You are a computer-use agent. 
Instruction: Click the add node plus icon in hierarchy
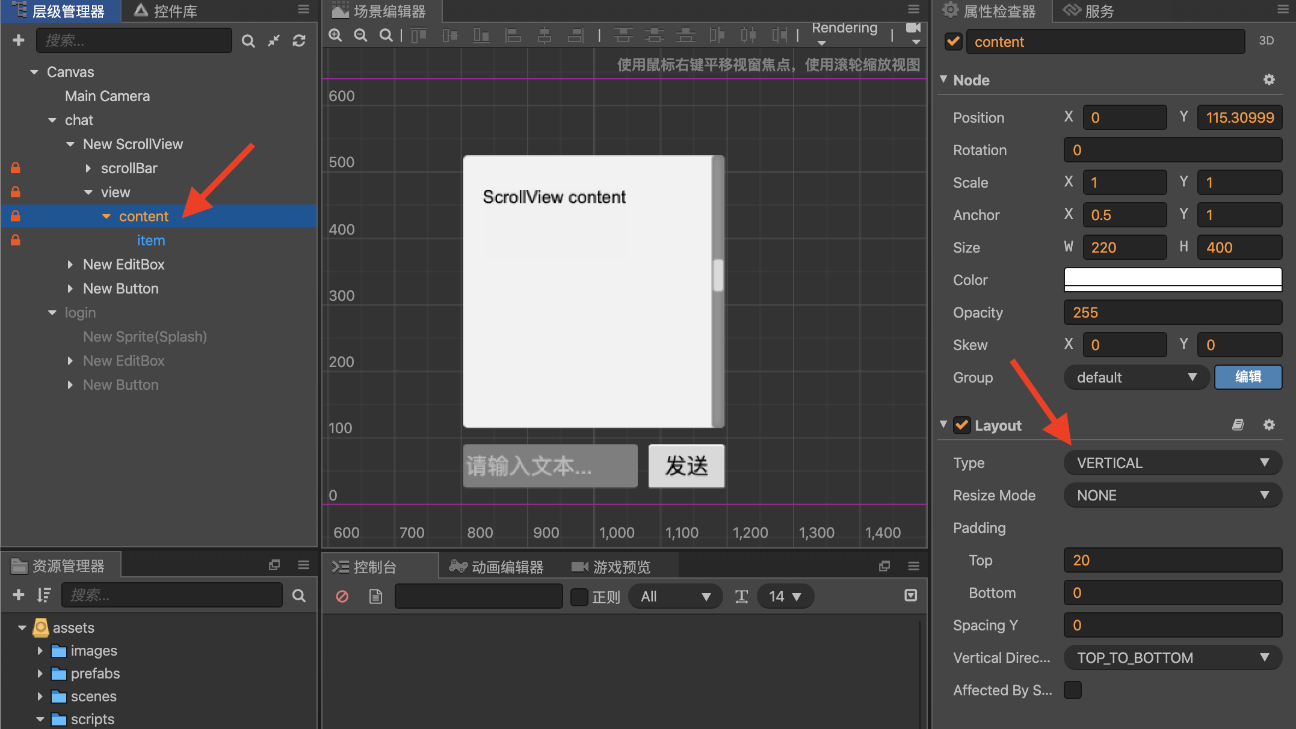[x=19, y=40]
